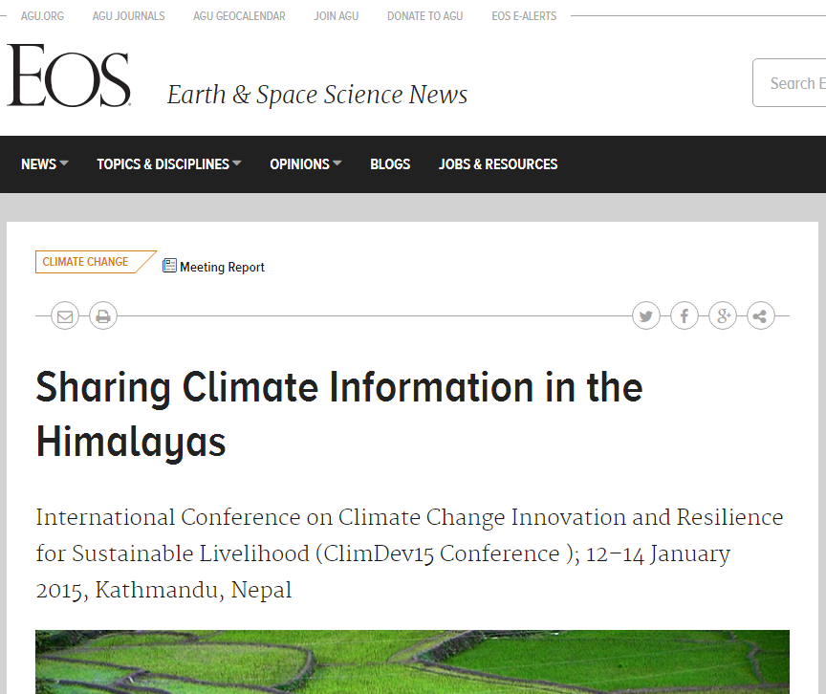
Task: Follow the JOIN AGU link
Action: coord(337,16)
